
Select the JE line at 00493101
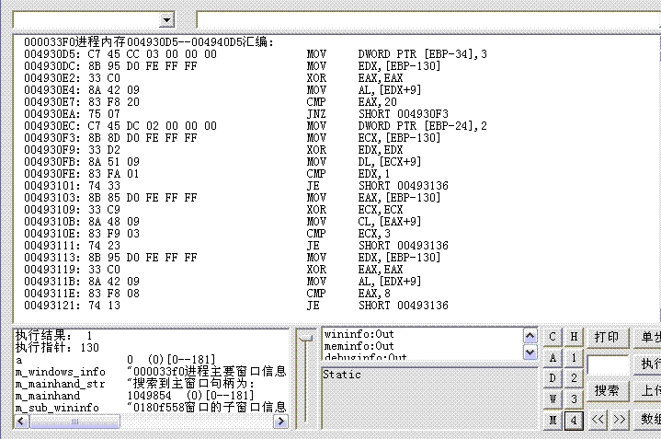[x=236, y=185]
